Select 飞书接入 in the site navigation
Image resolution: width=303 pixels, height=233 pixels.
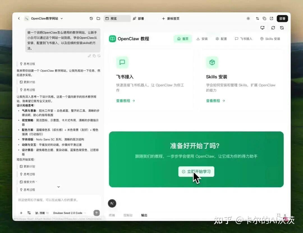click(244, 39)
